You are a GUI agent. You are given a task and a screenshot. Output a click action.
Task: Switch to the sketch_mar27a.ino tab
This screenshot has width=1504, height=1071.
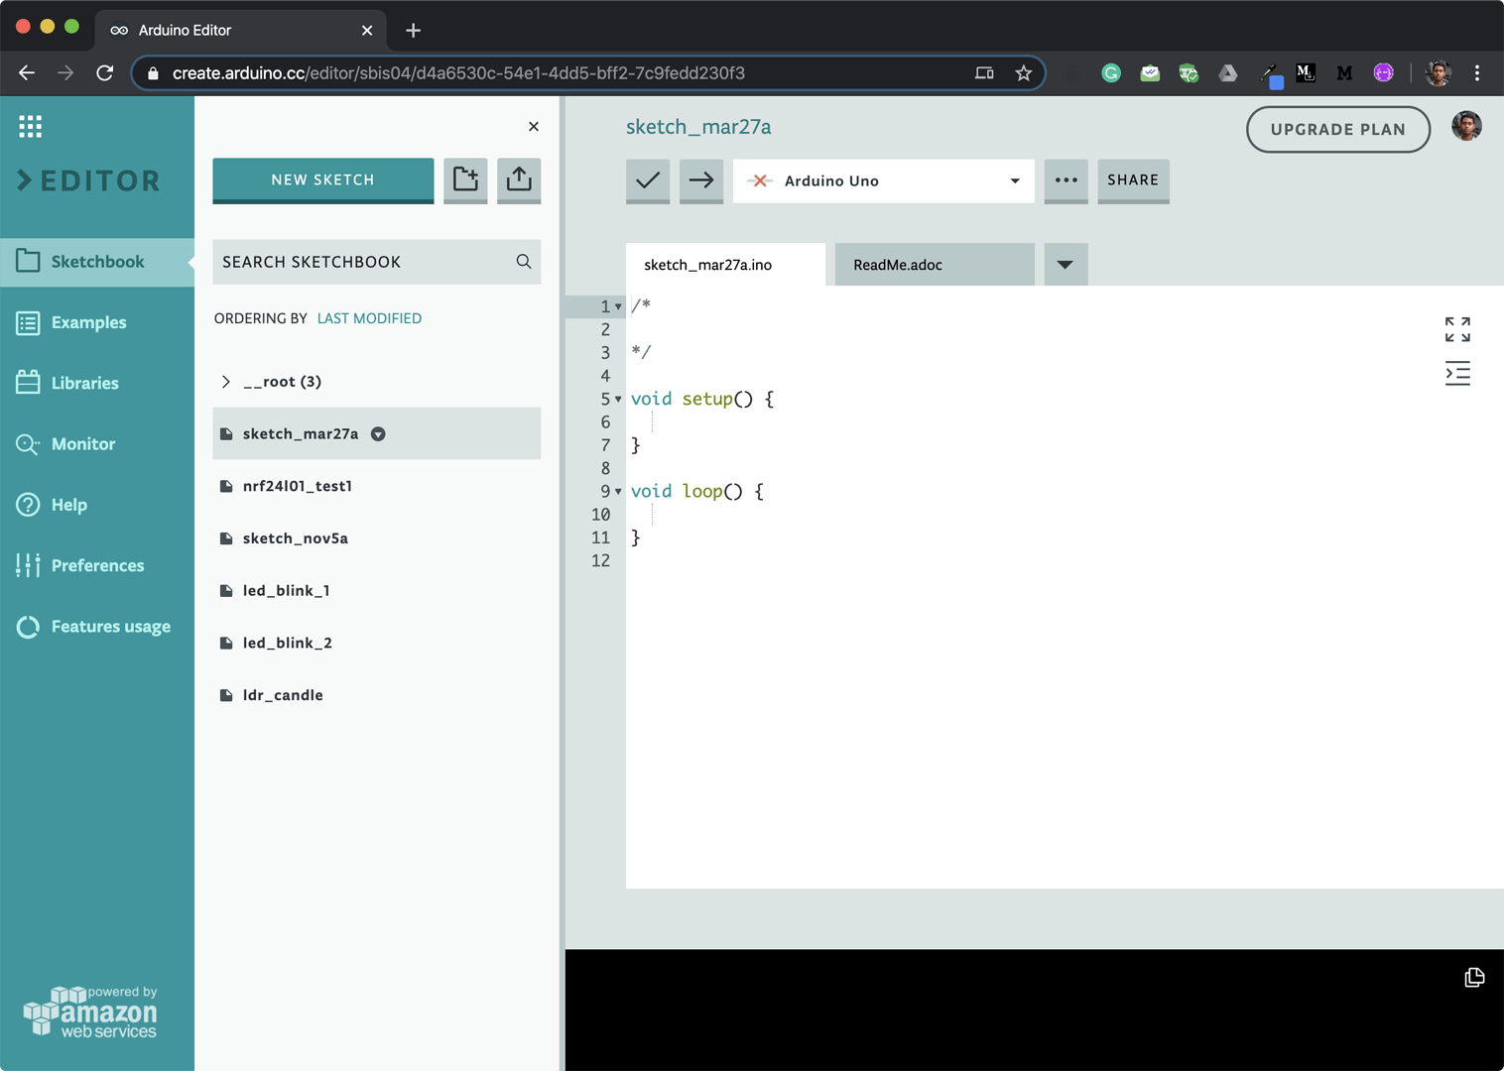pos(725,265)
